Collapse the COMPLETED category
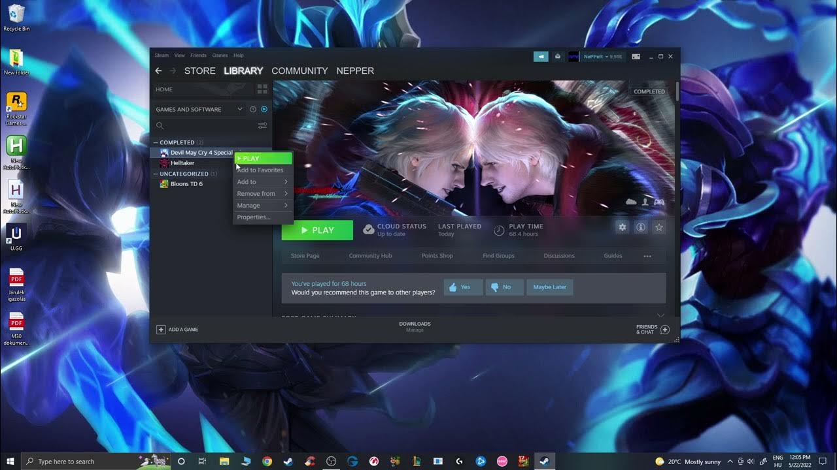This screenshot has width=837, height=470. [156, 142]
